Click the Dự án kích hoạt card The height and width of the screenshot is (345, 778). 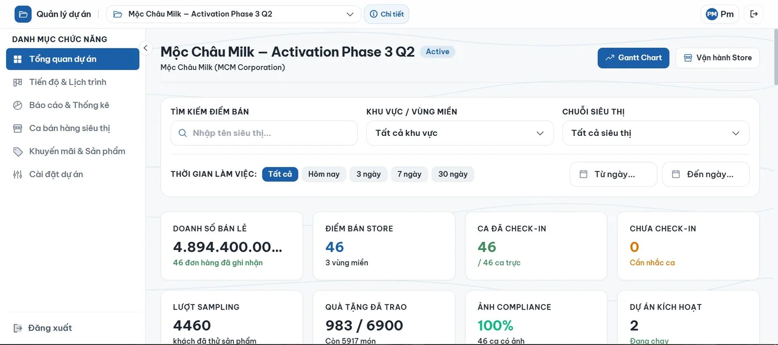click(x=689, y=317)
